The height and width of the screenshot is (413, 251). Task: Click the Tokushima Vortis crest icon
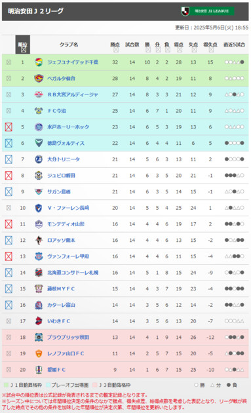click(x=39, y=143)
